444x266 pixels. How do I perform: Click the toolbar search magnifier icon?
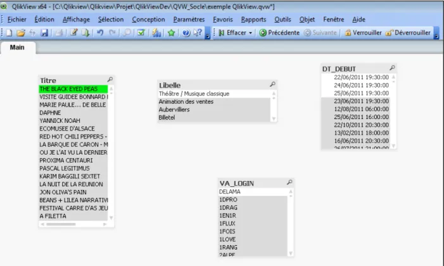click(127, 33)
